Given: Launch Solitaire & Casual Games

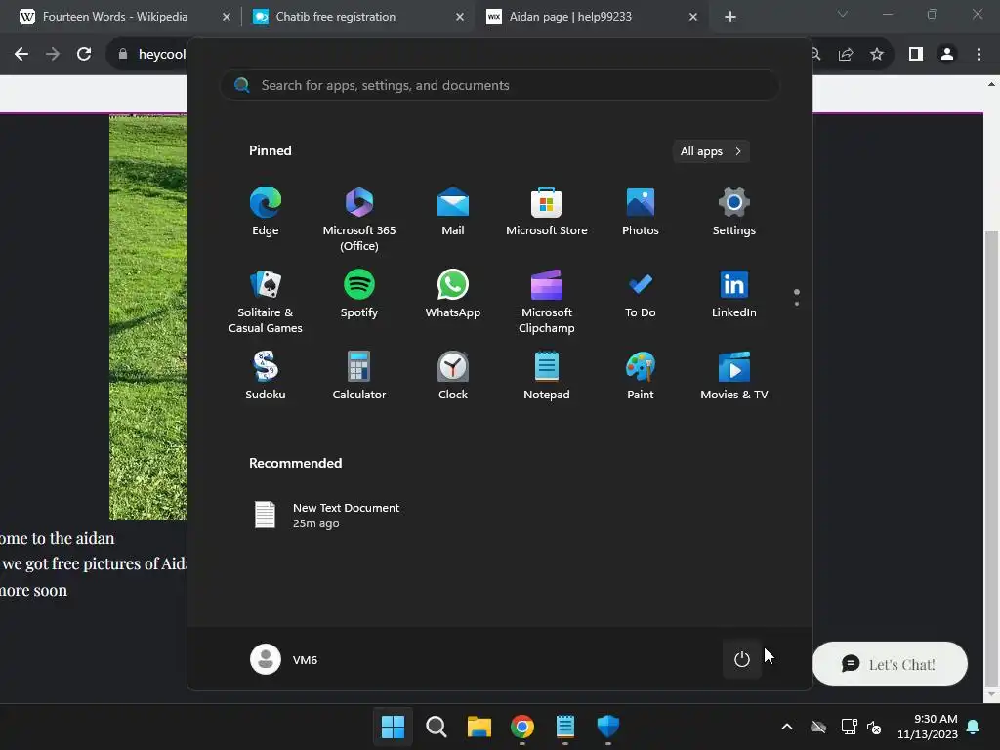Looking at the screenshot, I should coord(266,301).
